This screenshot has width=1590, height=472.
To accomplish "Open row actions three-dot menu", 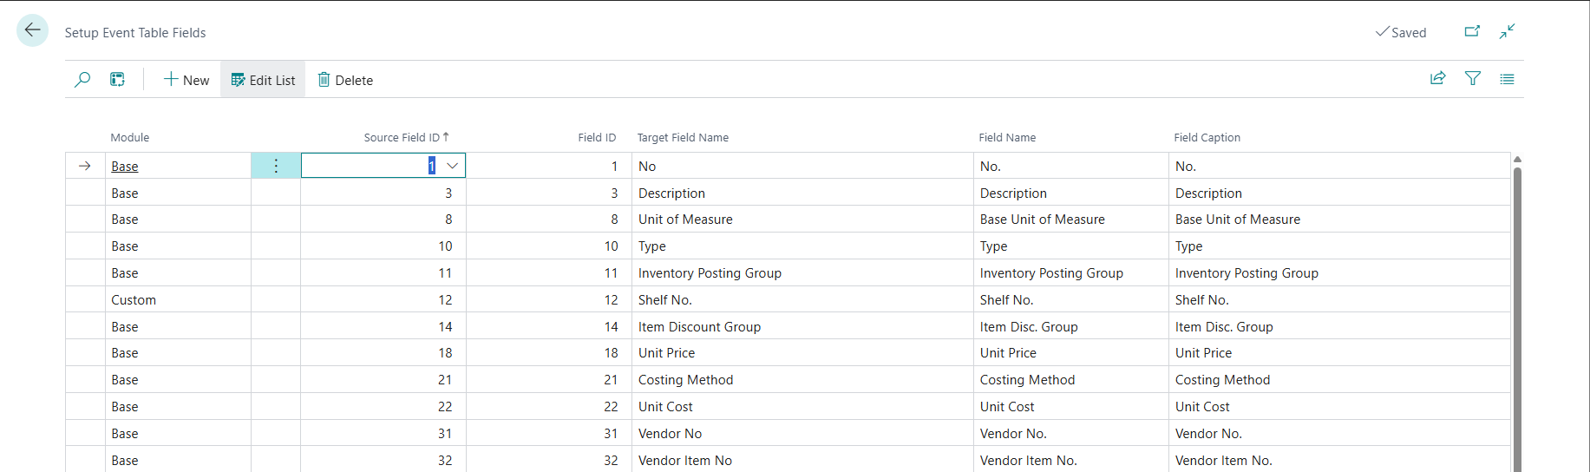I will pyautogui.click(x=276, y=166).
